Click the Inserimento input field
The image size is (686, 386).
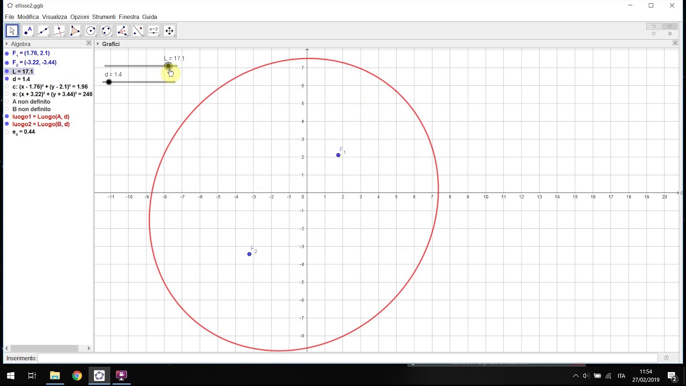pyautogui.click(x=347, y=358)
